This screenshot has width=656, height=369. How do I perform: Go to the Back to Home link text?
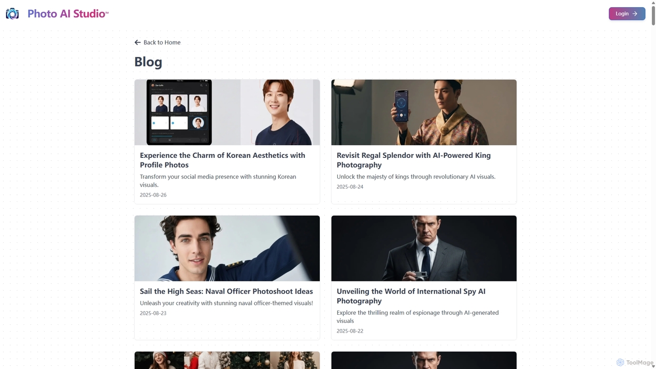coord(162,43)
